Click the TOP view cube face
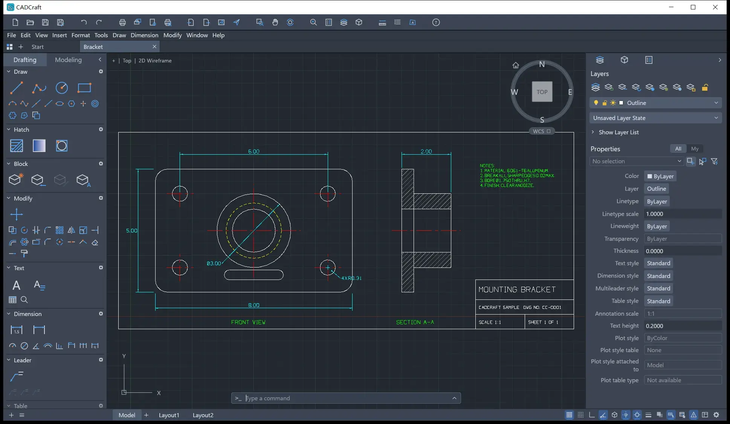730x424 pixels. tap(542, 92)
